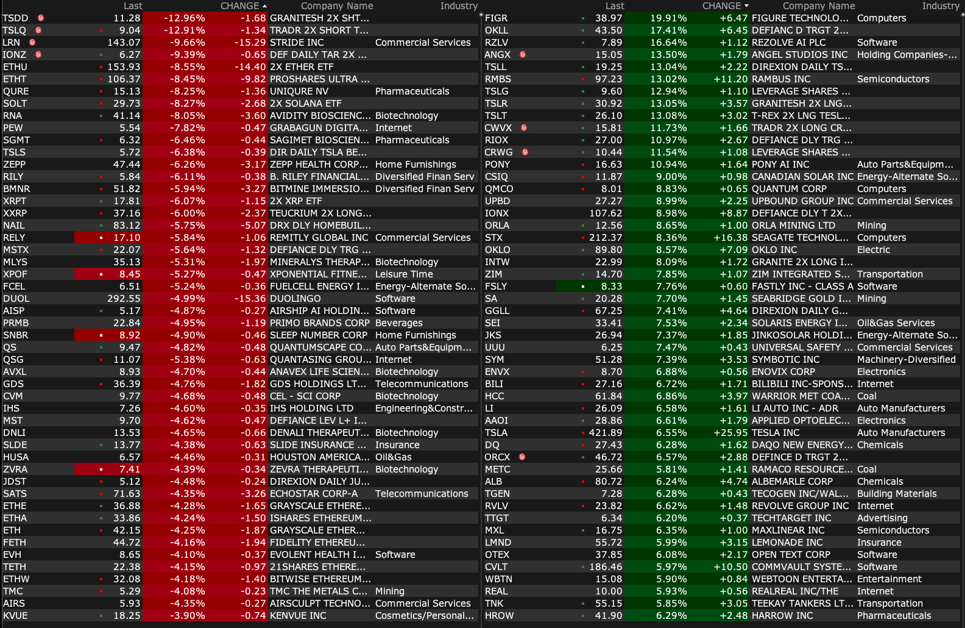Screen dimensions: 965x628
Task: Toggle ascending sort arrow on losers CHANGE column
Action: 264,6
